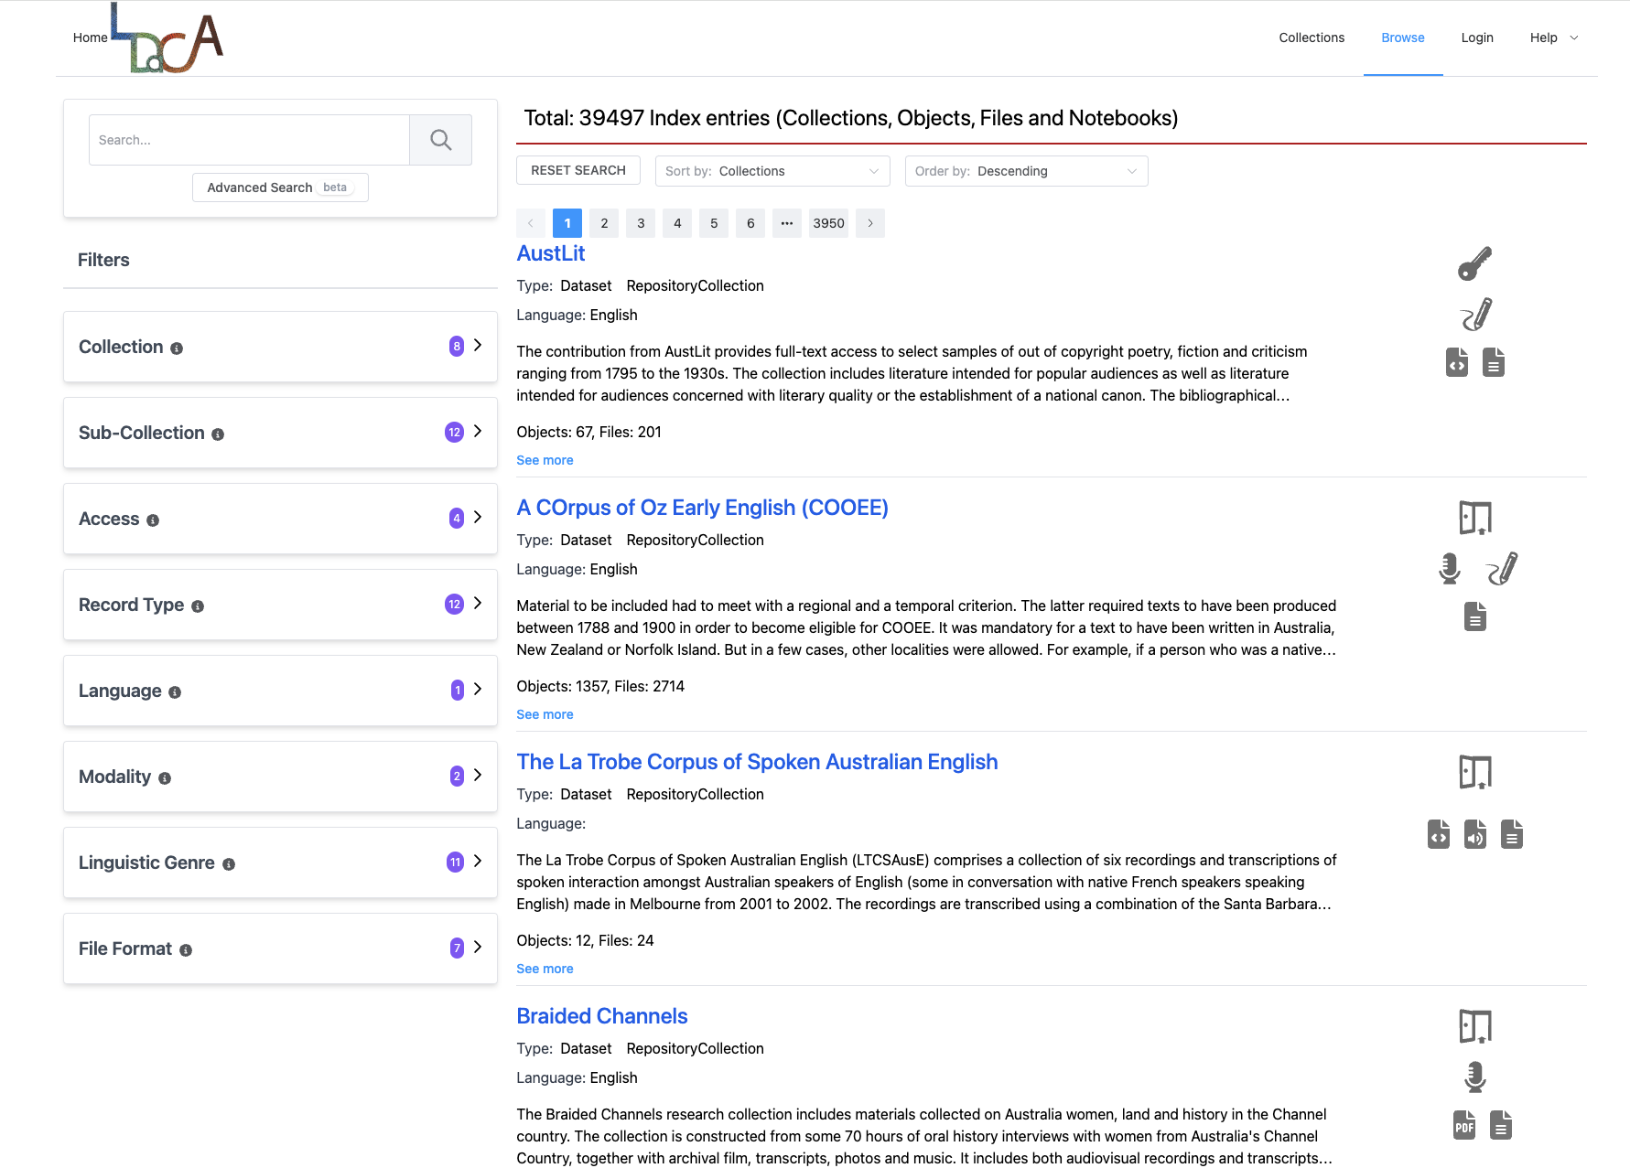Image resolution: width=1630 pixels, height=1168 pixels.
Task: Click the LDaCA logo
Action: click(x=167, y=39)
